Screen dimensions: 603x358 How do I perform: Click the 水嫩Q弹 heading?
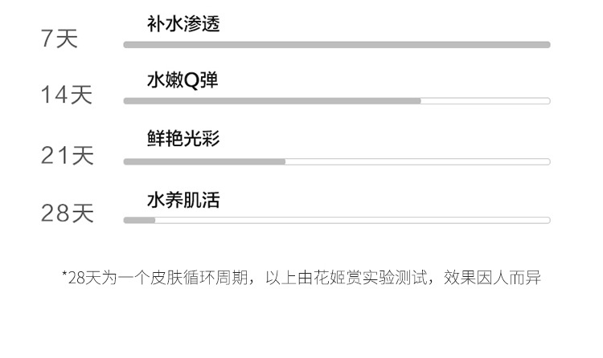coord(183,80)
